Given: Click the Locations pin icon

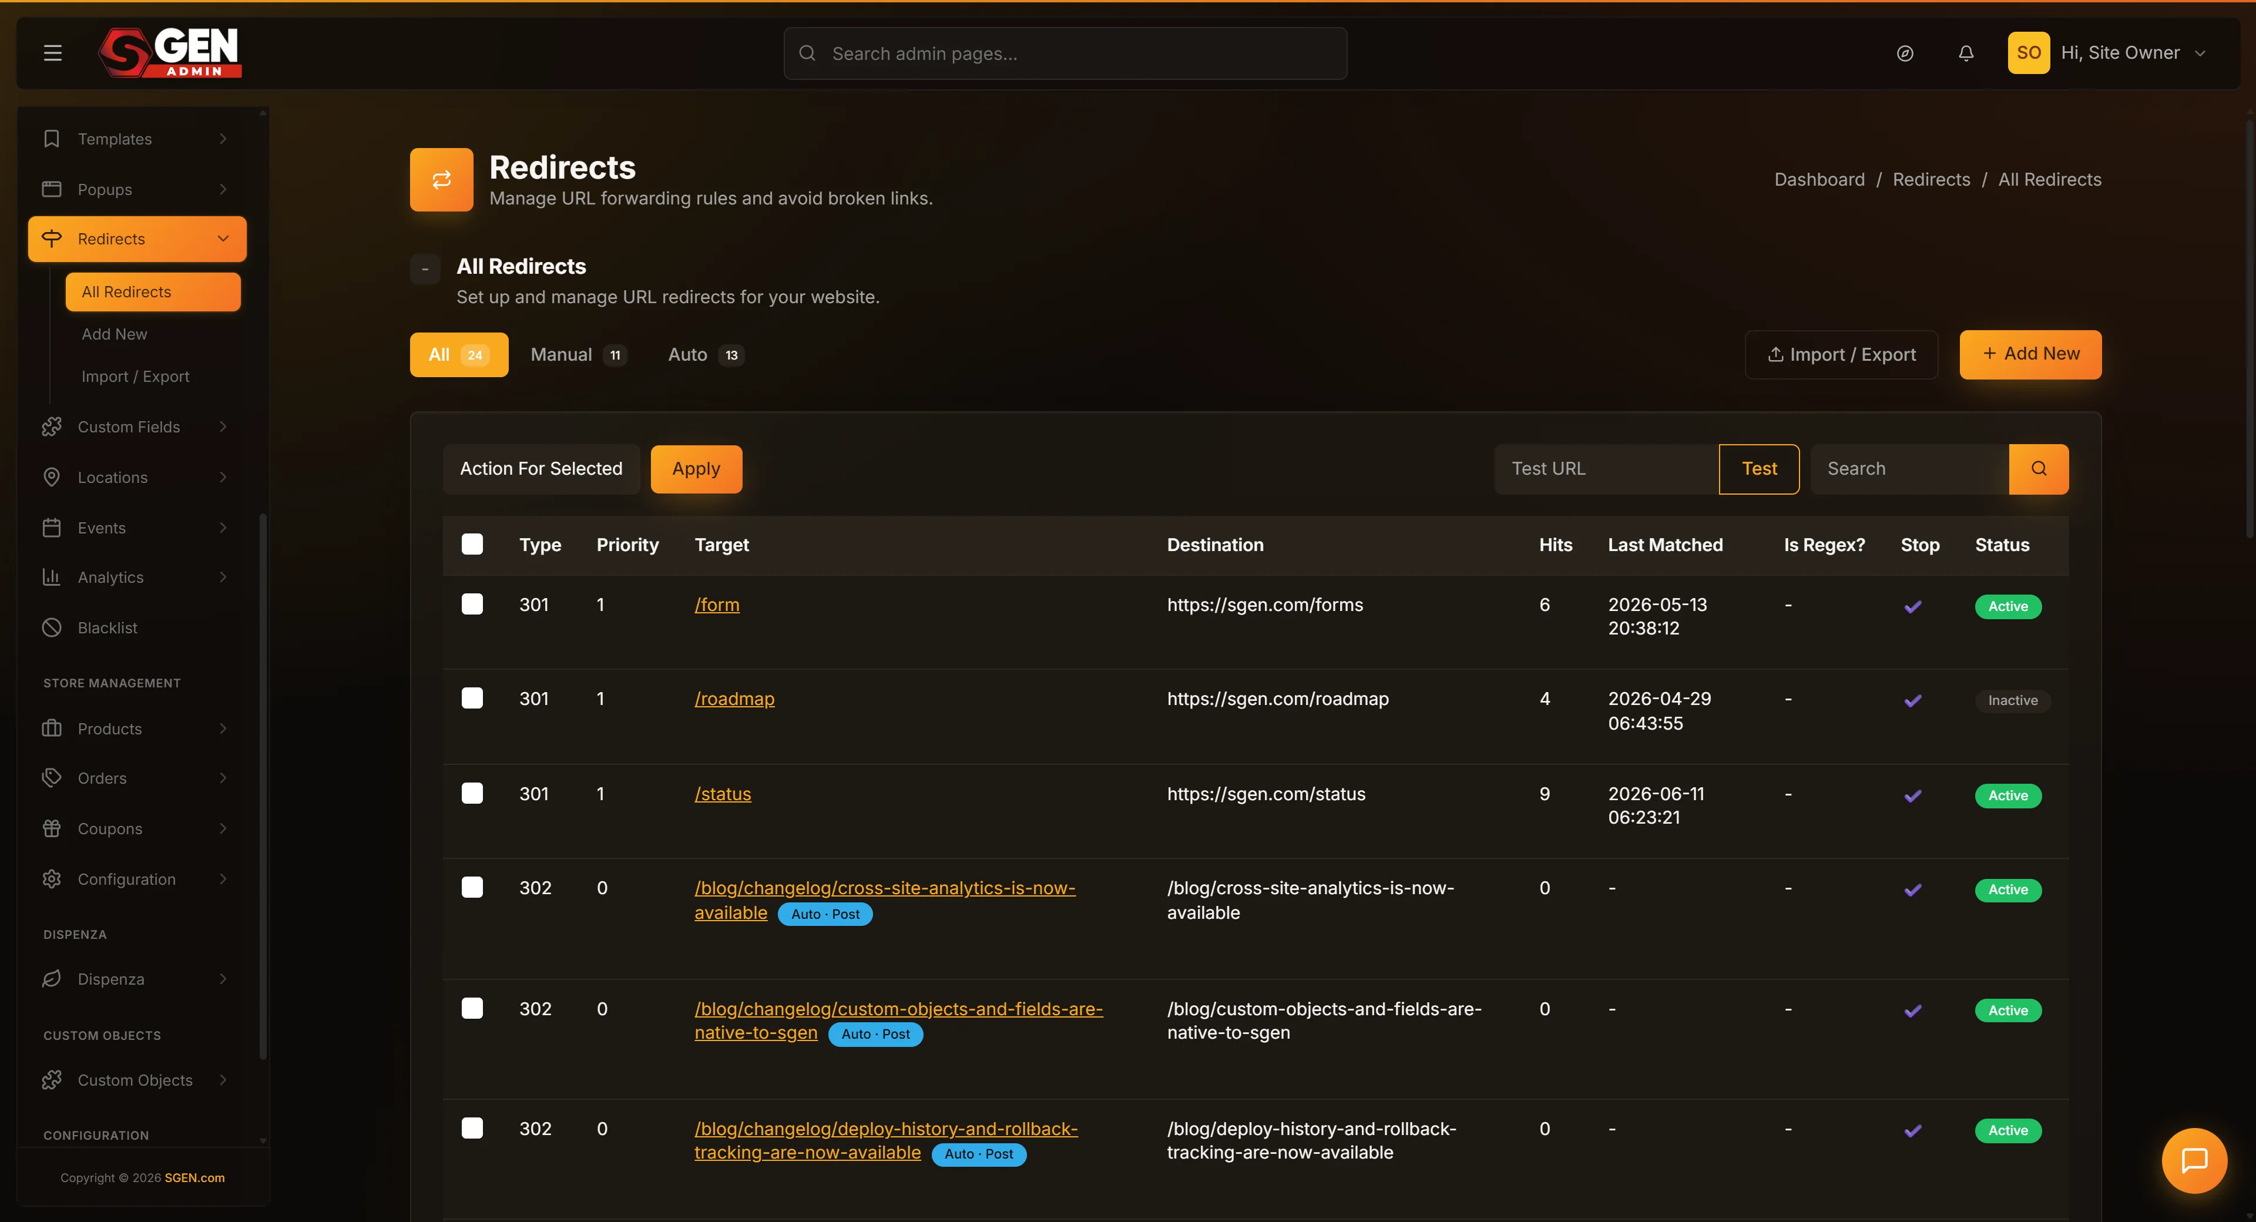Looking at the screenshot, I should click(x=52, y=478).
